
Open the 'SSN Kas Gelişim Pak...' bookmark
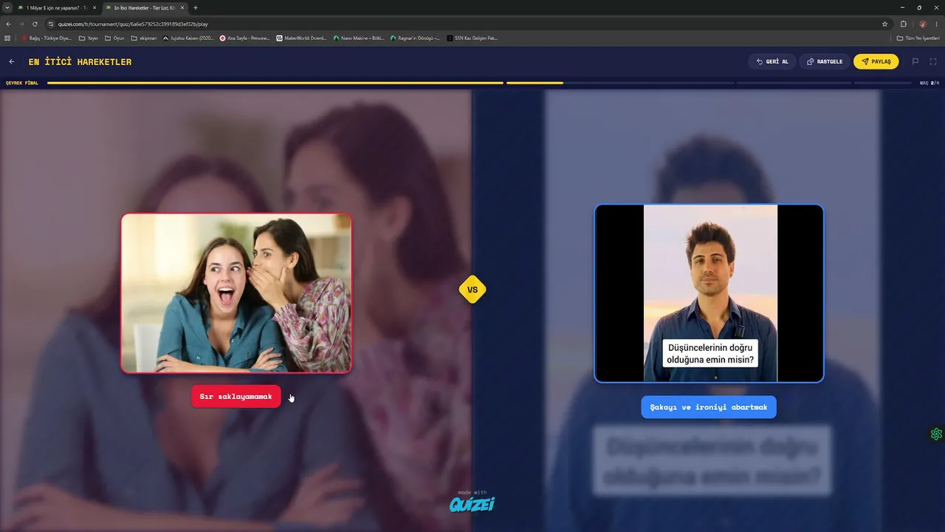[x=472, y=38]
